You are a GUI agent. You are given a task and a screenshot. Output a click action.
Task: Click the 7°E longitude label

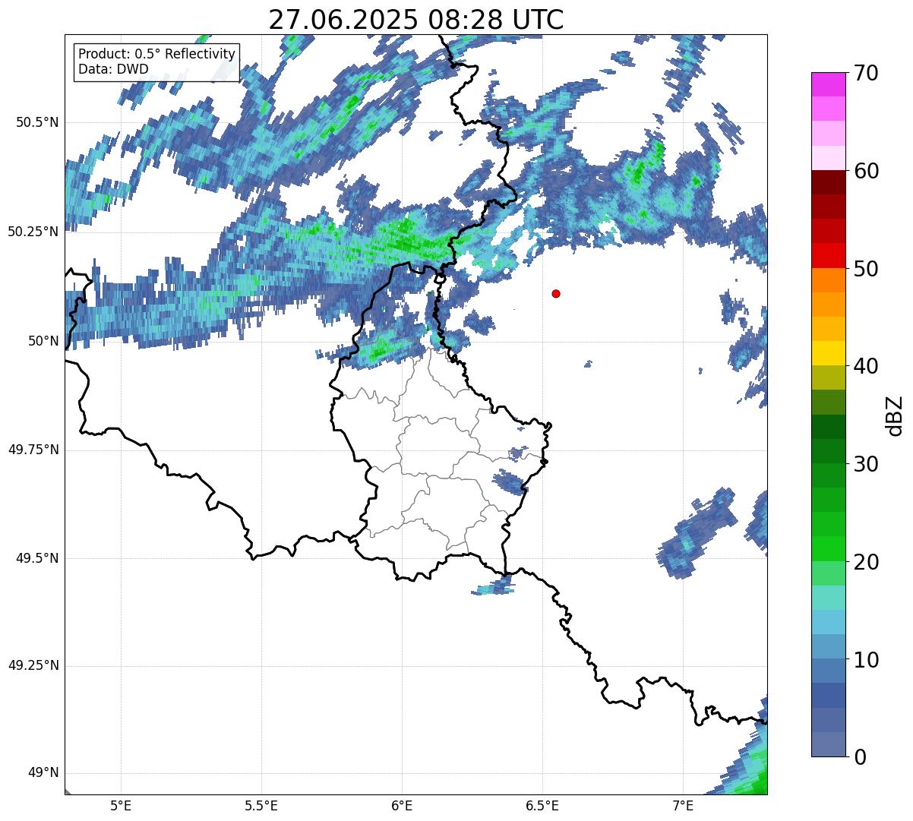pyautogui.click(x=683, y=806)
